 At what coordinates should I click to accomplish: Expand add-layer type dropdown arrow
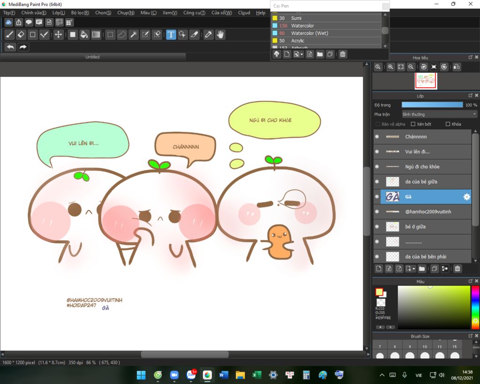click(414, 269)
